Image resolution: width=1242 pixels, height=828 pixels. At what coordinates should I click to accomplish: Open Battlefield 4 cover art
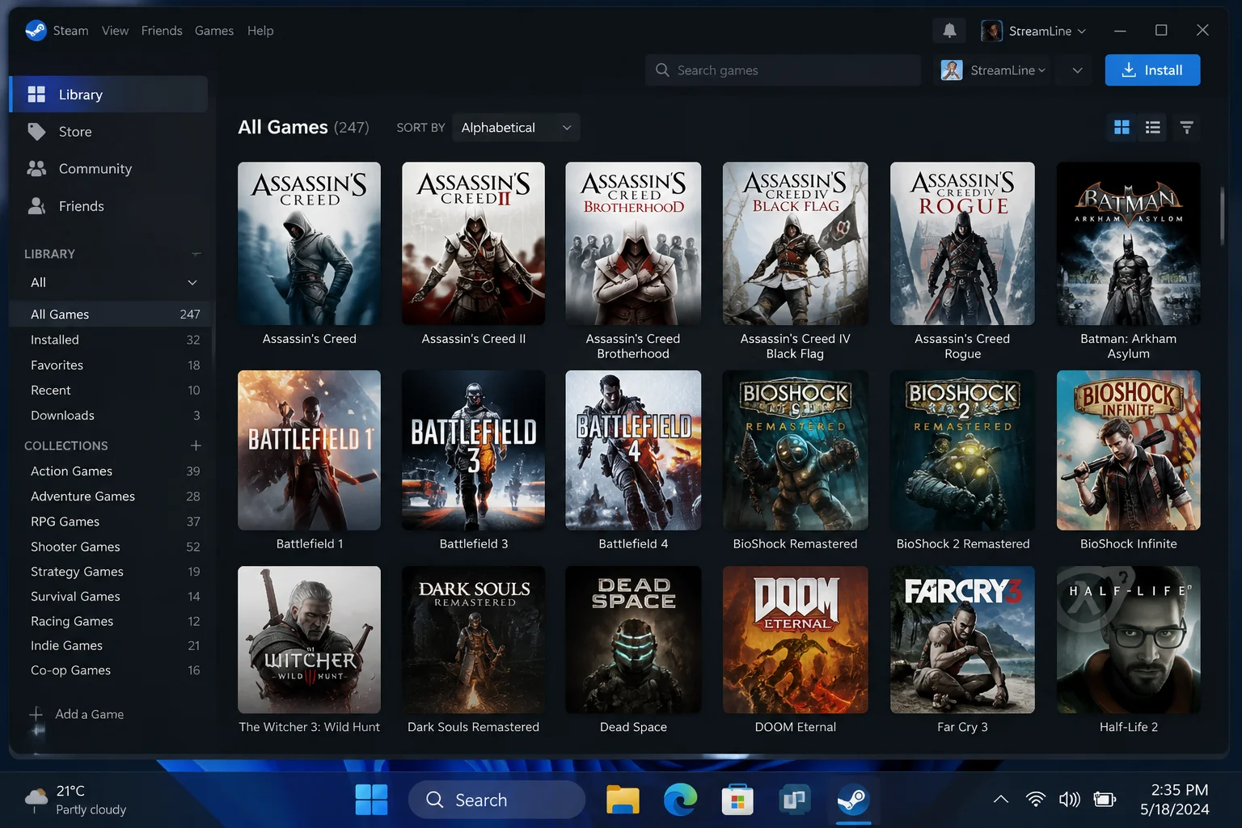coord(633,450)
